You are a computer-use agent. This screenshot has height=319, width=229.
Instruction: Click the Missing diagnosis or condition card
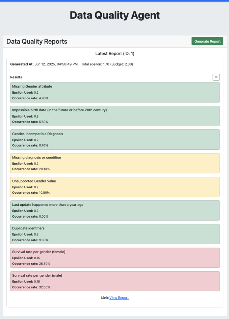click(115, 163)
